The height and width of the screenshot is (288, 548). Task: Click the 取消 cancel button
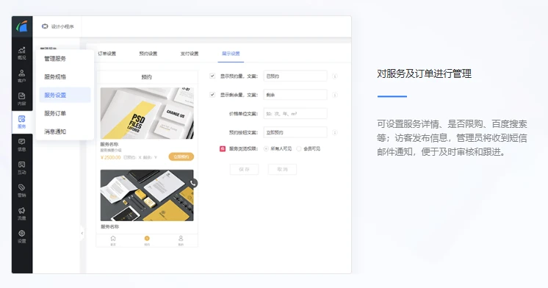tap(282, 170)
